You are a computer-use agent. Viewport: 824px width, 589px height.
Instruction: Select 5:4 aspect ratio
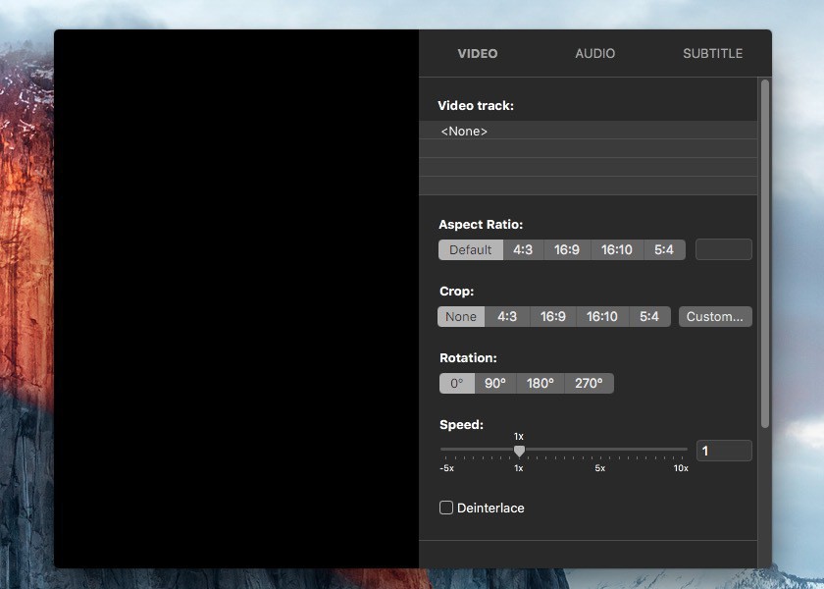(664, 249)
